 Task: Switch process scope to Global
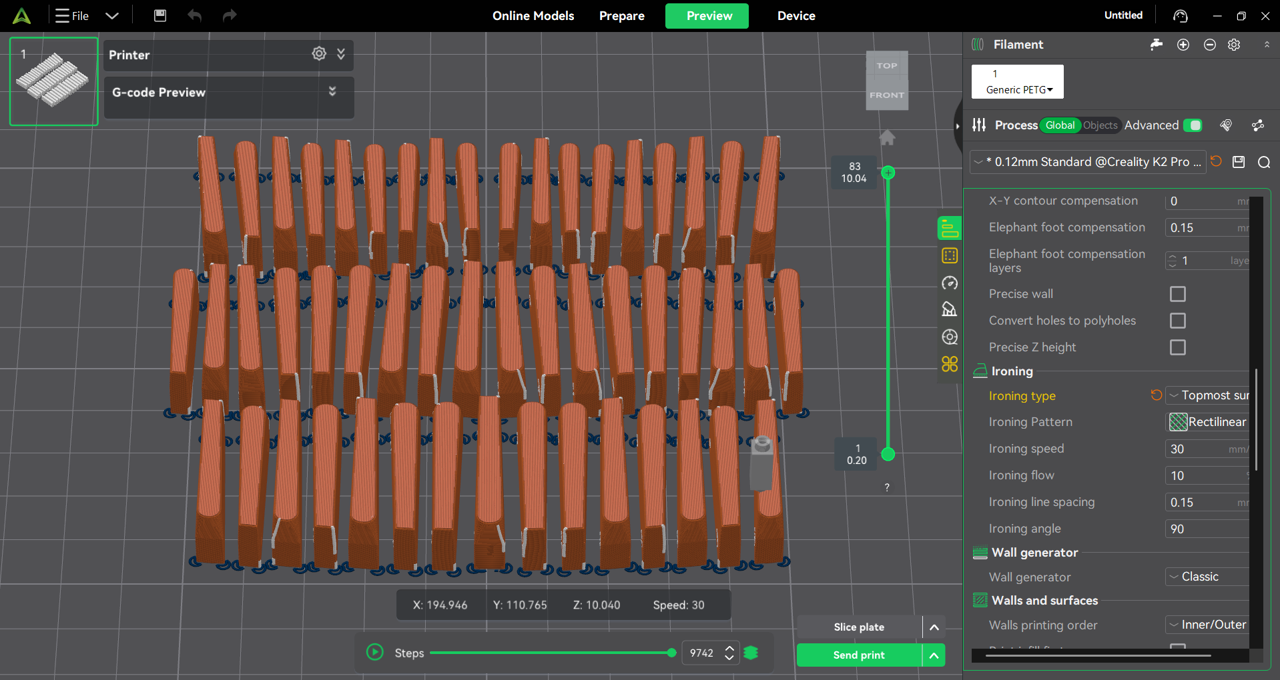[x=1060, y=125]
